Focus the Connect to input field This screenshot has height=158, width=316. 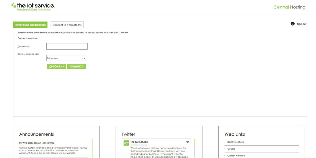(x=67, y=46)
